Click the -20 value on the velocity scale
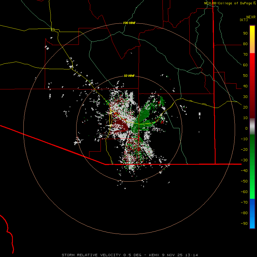Viewport: 257px width, 257px height. 244,149
